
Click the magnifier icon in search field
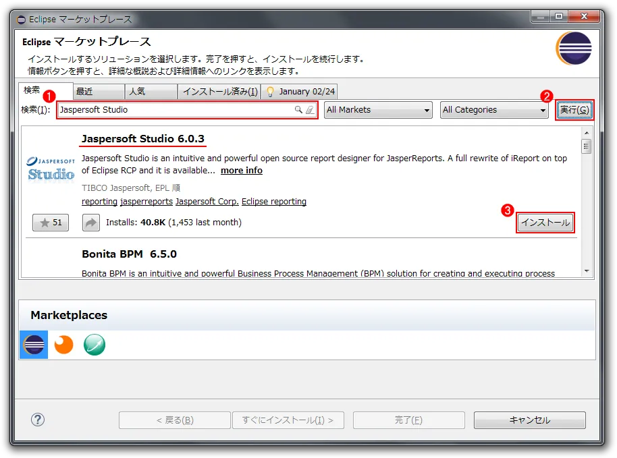(298, 110)
